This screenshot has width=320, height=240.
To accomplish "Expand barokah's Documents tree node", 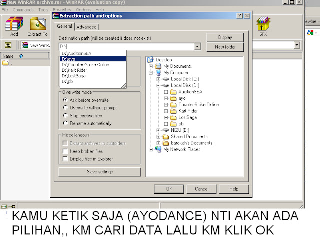I will tap(158, 143).
